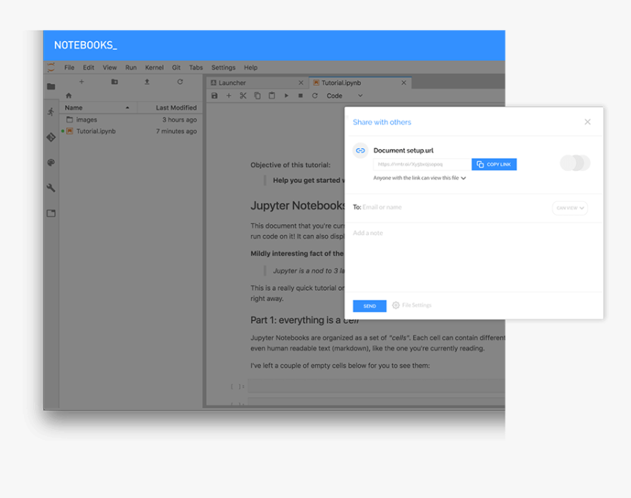
Task: Click the first empty code cell
Action: 376,386
